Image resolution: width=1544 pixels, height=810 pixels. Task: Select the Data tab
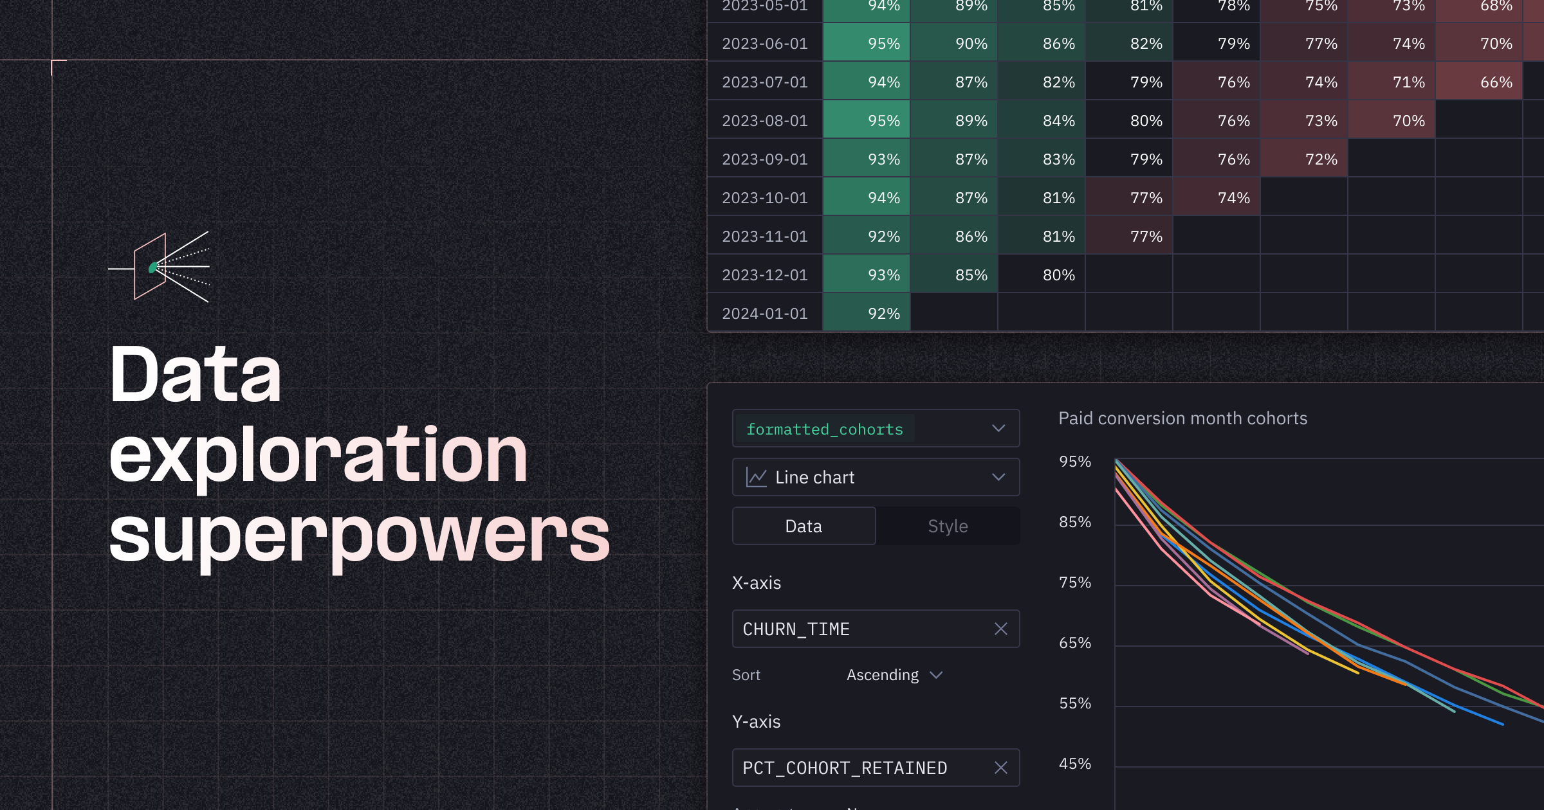click(x=804, y=526)
